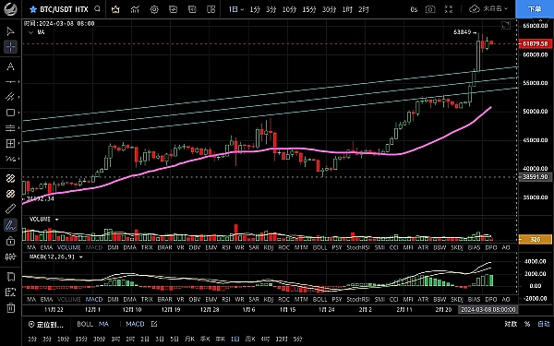Click the 0s countdown indicator
Screen dimensions: 554x346
pyautogui.click(x=414, y=9)
